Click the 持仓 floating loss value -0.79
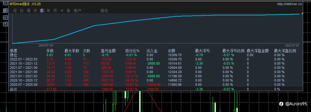 click(x=200, y=55)
